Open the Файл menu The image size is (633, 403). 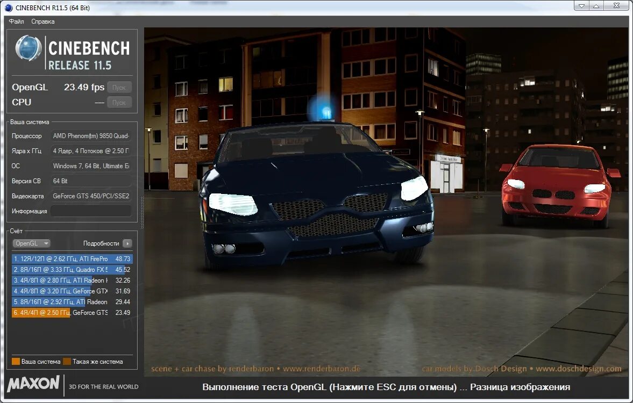click(16, 21)
